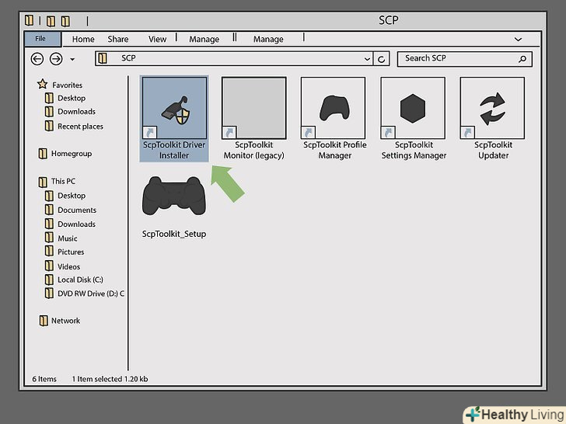Select Homegroup in sidebar
The height and width of the screenshot is (424, 566).
[x=72, y=154]
